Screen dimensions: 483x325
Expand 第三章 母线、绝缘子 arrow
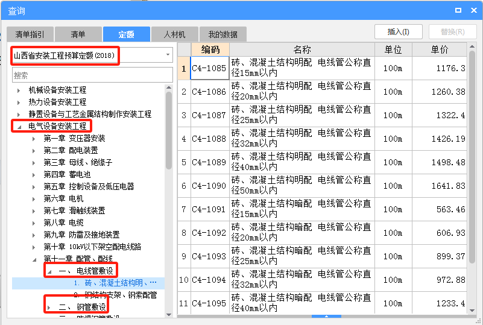(x=34, y=163)
